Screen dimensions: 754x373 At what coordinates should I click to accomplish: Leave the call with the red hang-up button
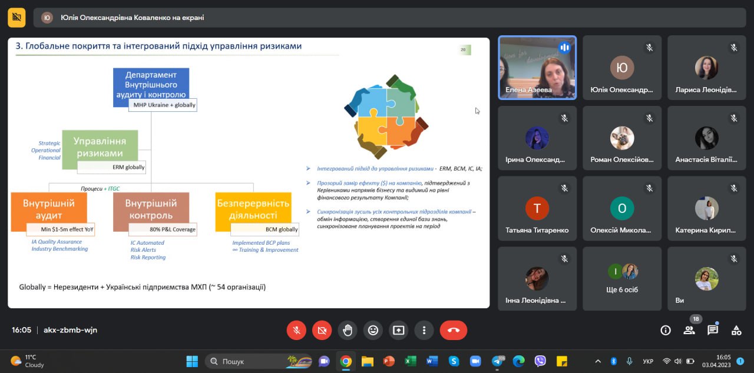[453, 330]
